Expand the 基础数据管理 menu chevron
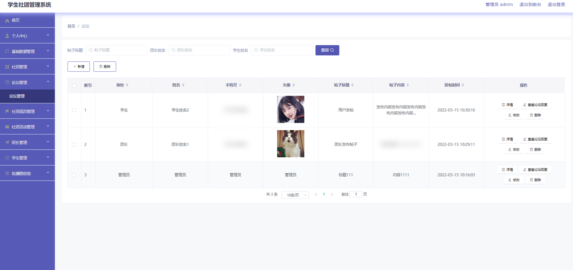 (48, 51)
